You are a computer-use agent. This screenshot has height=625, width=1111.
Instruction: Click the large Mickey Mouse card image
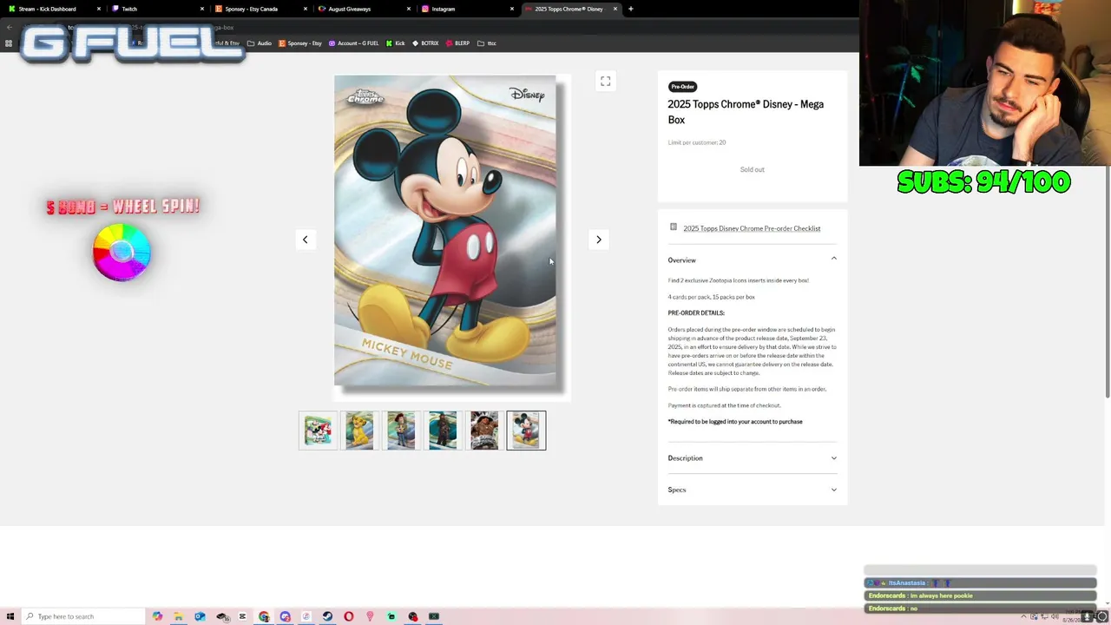(445, 230)
